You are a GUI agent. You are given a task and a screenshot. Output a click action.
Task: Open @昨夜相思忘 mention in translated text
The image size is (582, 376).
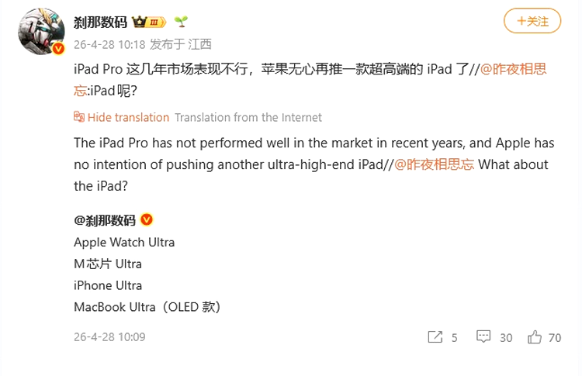[435, 165]
